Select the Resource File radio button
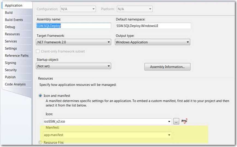The width and height of the screenshot is (237, 147). pos(41,142)
